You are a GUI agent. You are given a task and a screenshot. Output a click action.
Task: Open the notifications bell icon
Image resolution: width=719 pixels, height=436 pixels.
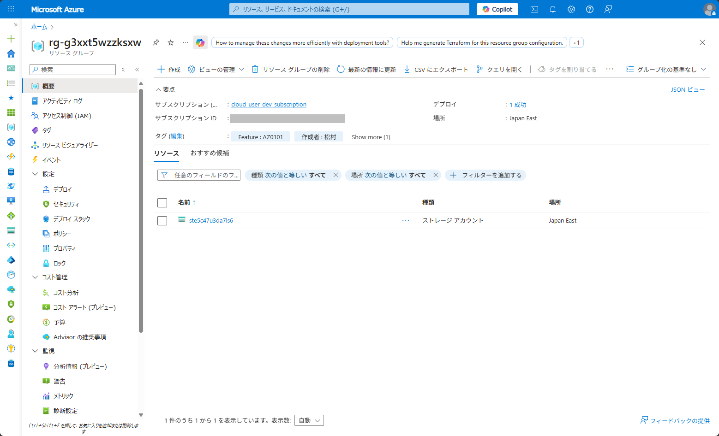point(552,9)
